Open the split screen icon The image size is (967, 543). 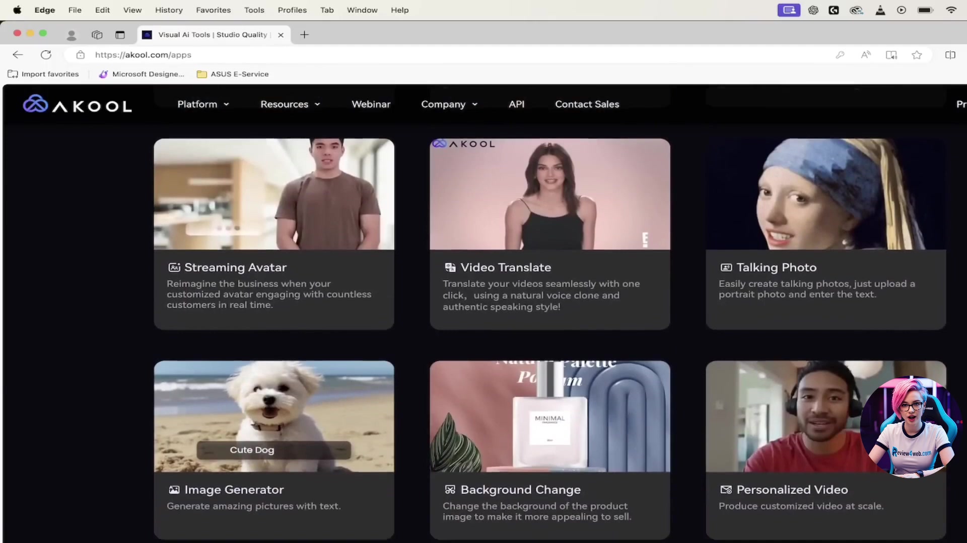[x=950, y=55]
